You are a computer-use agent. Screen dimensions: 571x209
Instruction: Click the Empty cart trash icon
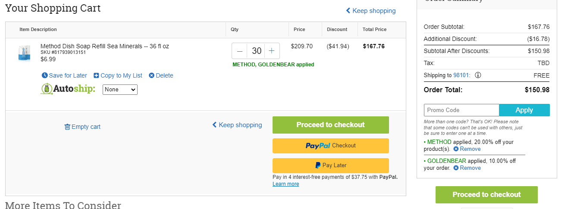coord(67,127)
